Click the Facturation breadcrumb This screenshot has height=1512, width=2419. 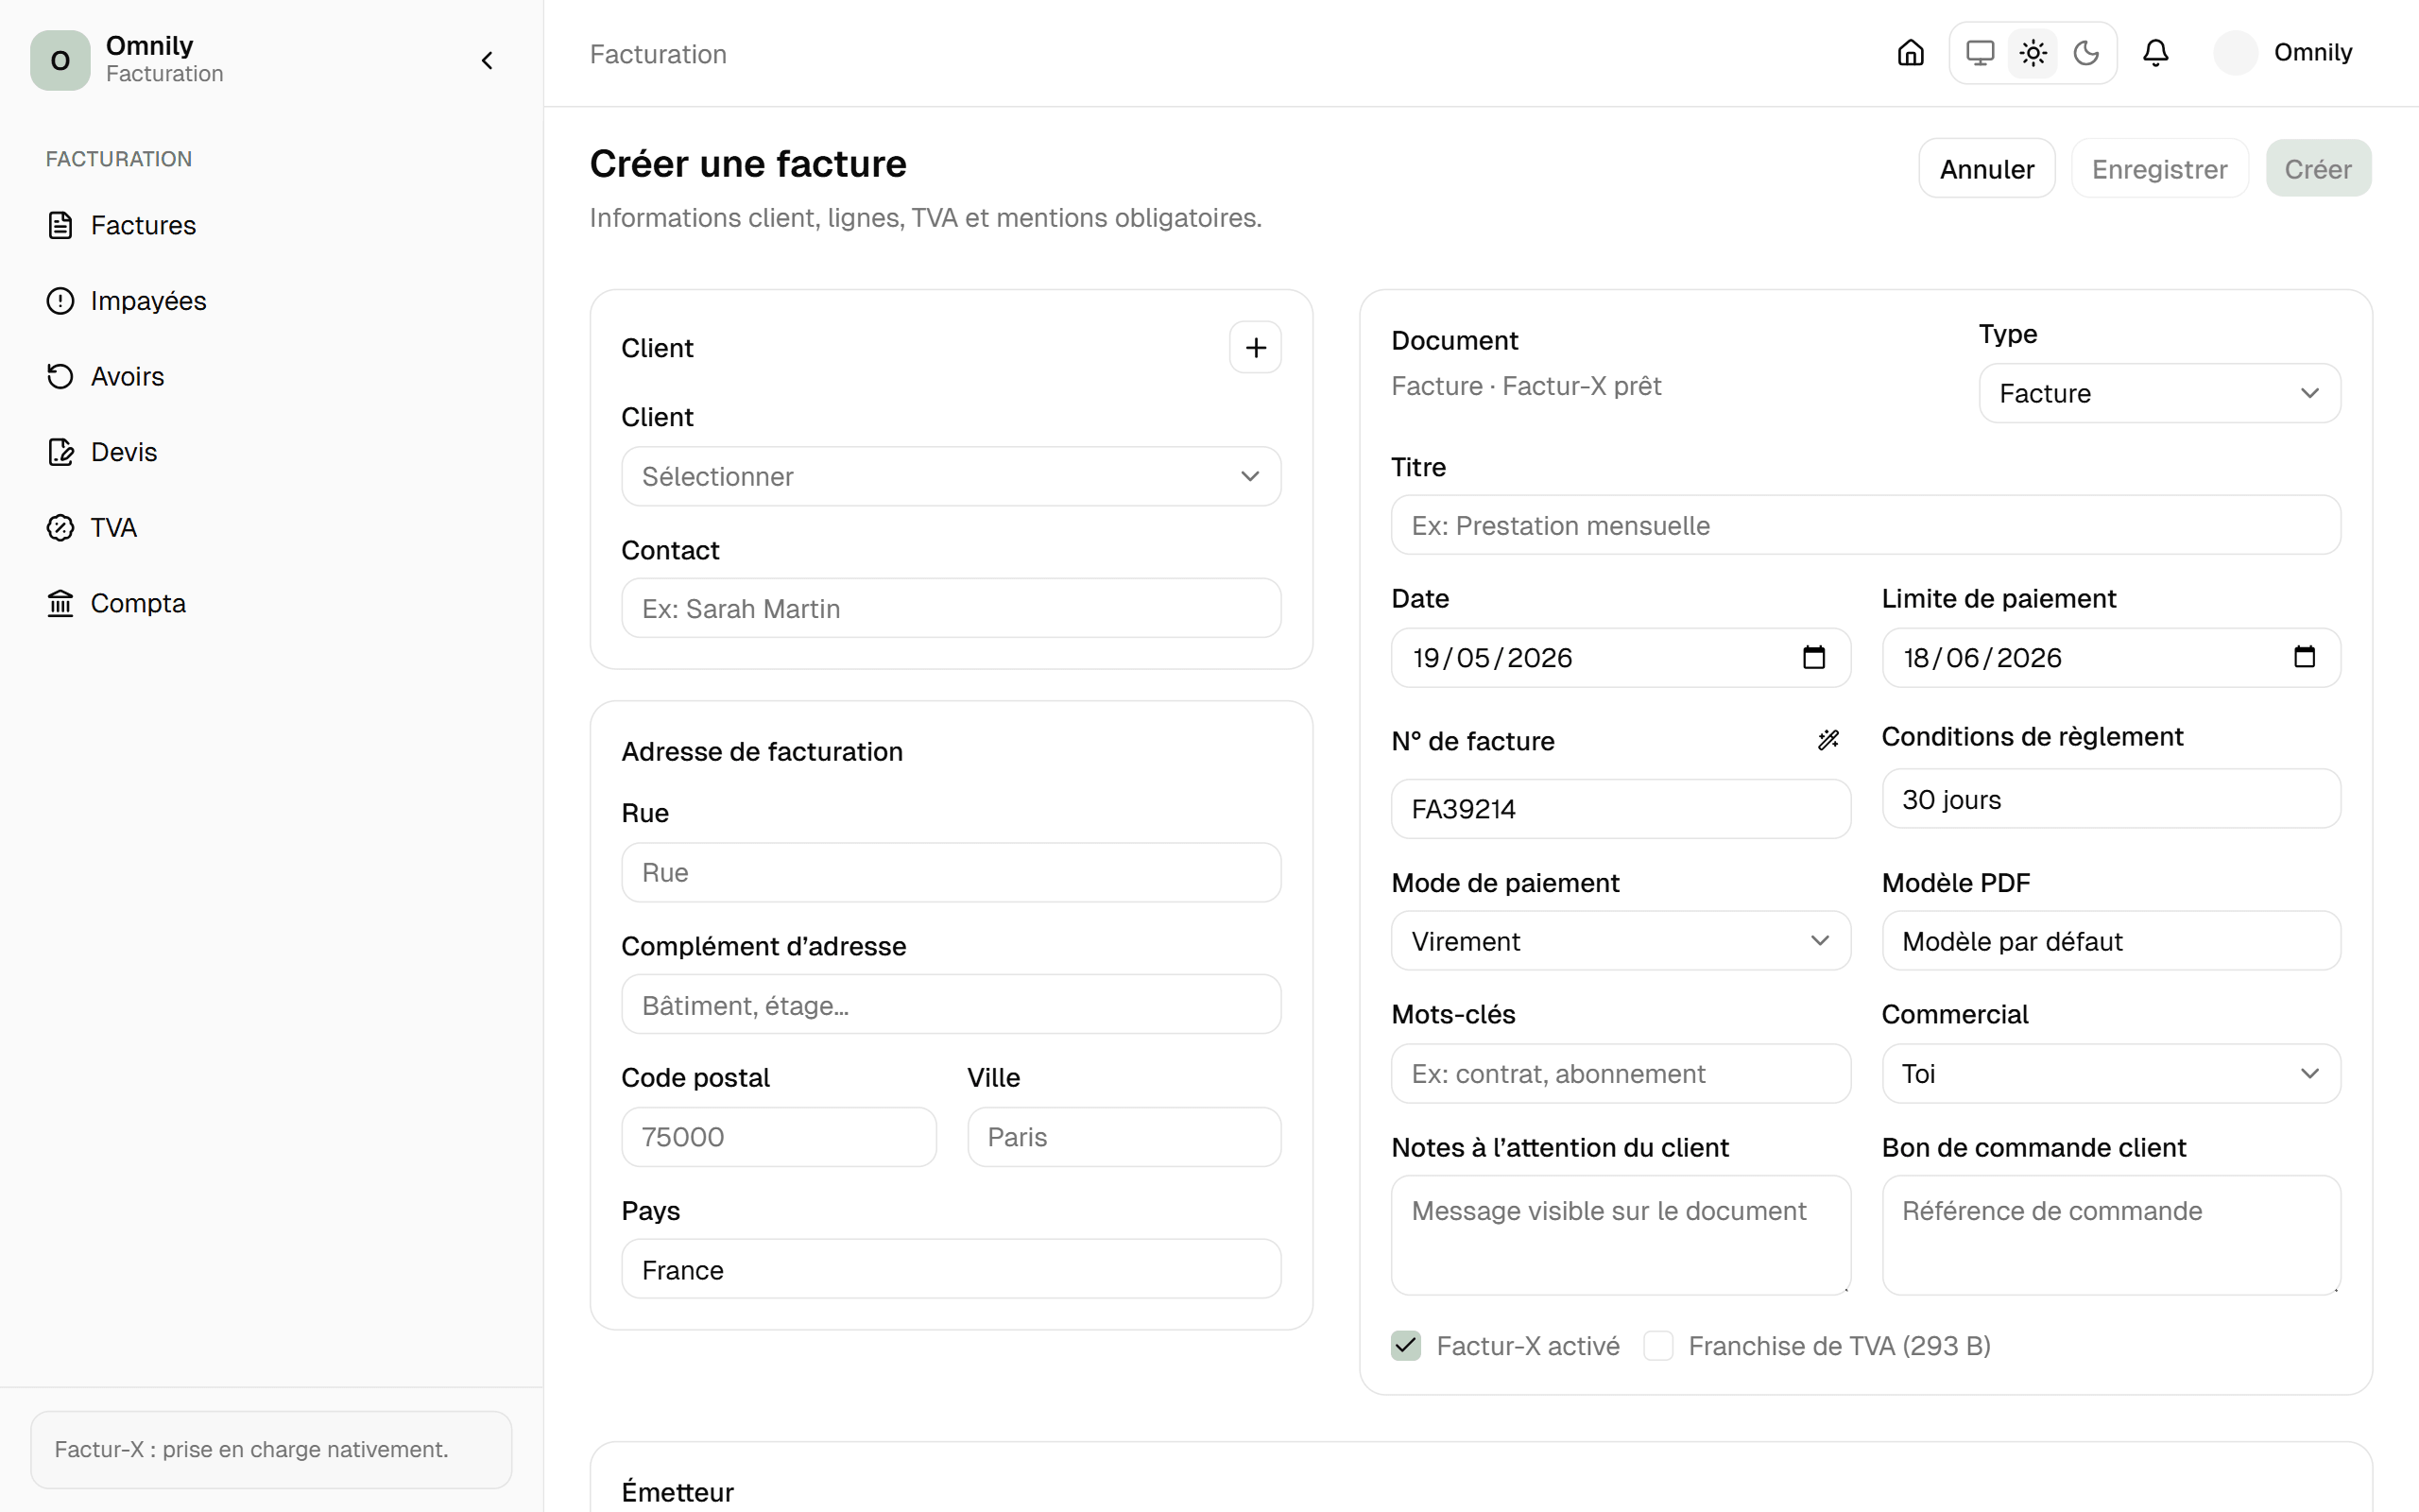tap(658, 54)
